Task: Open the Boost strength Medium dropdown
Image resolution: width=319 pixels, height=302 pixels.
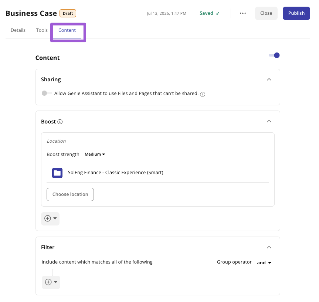Action: tap(95, 154)
